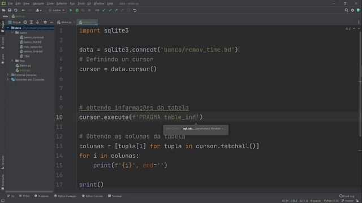
Task: Open Project panel options gear icon
Action: click(x=45, y=22)
